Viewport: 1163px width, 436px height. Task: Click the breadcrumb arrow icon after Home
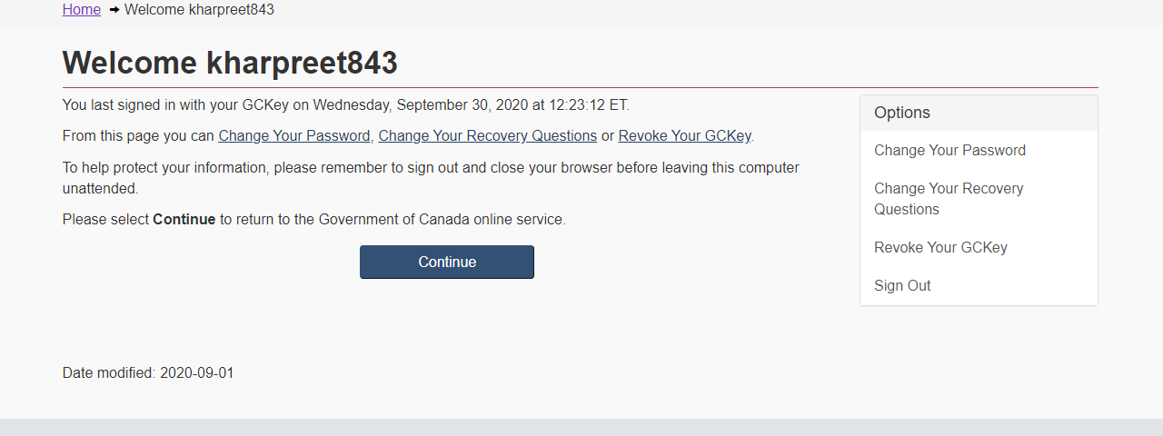[114, 10]
